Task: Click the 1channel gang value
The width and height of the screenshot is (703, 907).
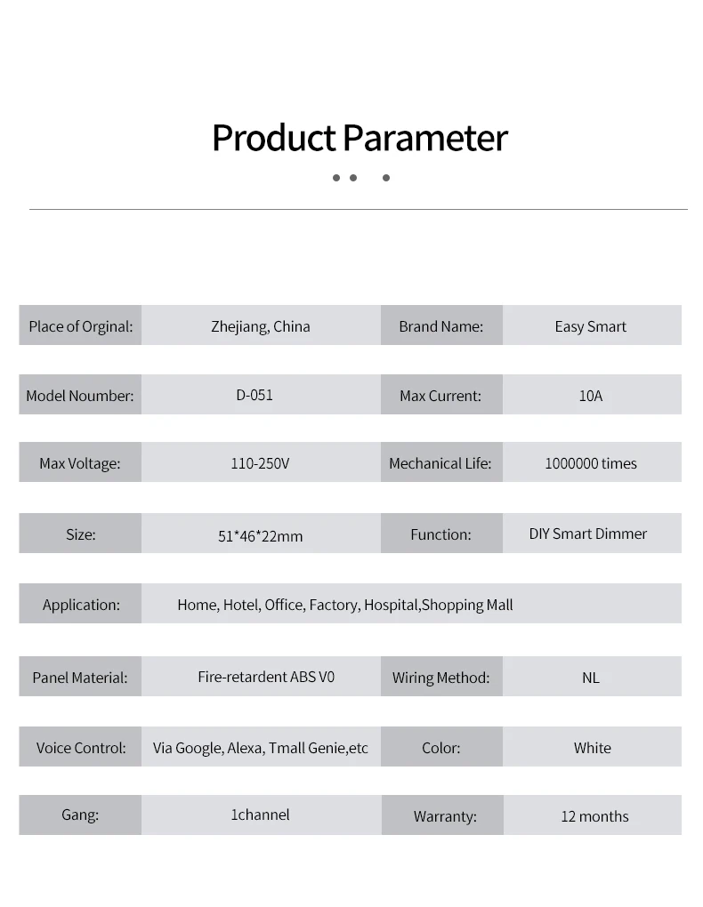Action: click(x=260, y=815)
